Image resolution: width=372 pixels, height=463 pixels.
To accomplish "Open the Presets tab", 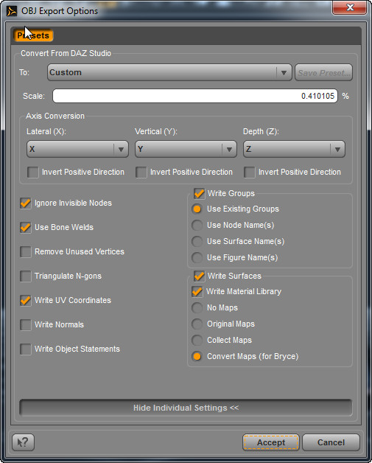I will [x=33, y=35].
